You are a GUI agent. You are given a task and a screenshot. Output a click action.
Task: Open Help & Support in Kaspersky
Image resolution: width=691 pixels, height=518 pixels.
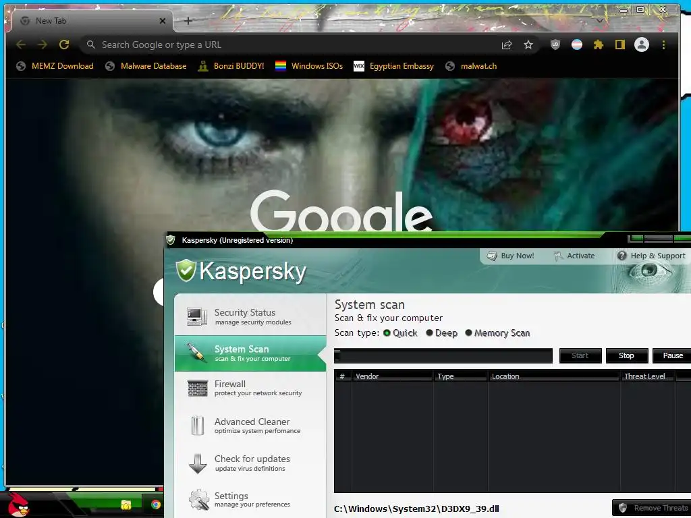[x=651, y=256]
